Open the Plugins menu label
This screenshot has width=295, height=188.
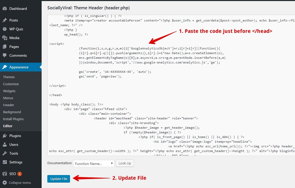pos(15,136)
